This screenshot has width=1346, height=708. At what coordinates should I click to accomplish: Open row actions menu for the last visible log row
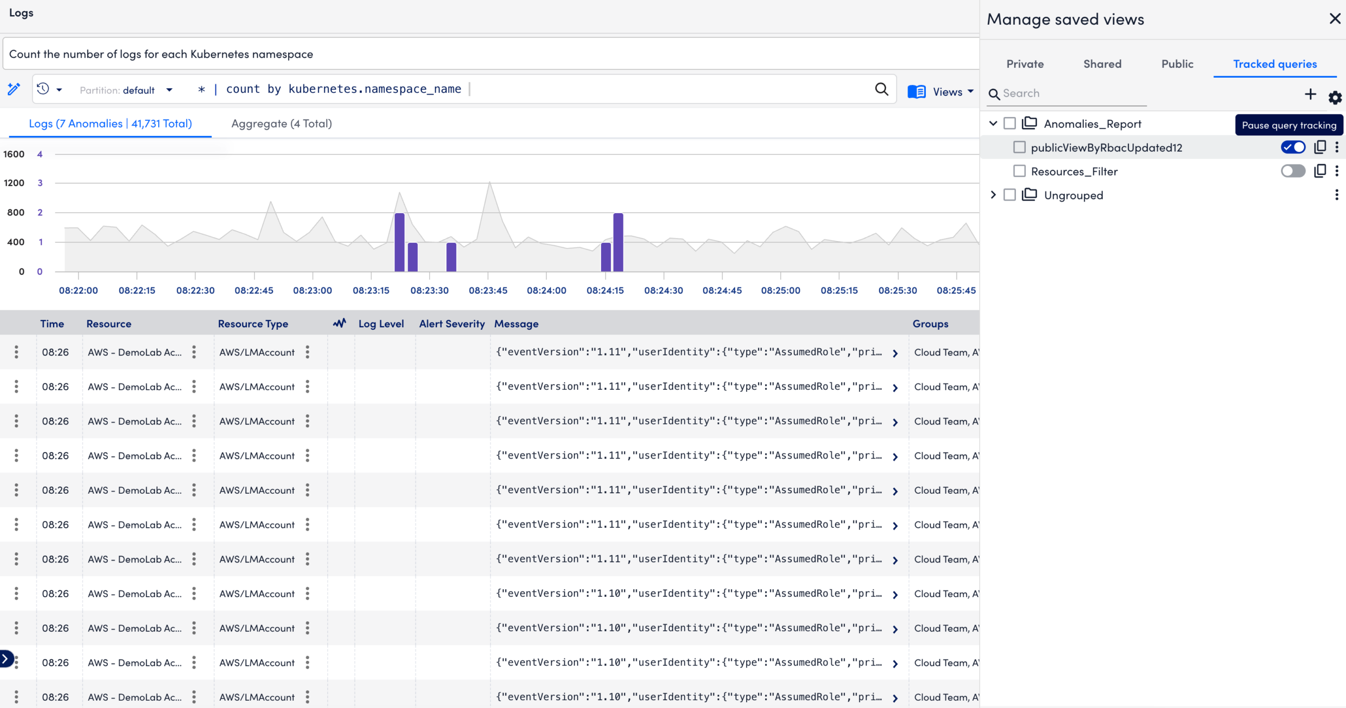point(16,696)
